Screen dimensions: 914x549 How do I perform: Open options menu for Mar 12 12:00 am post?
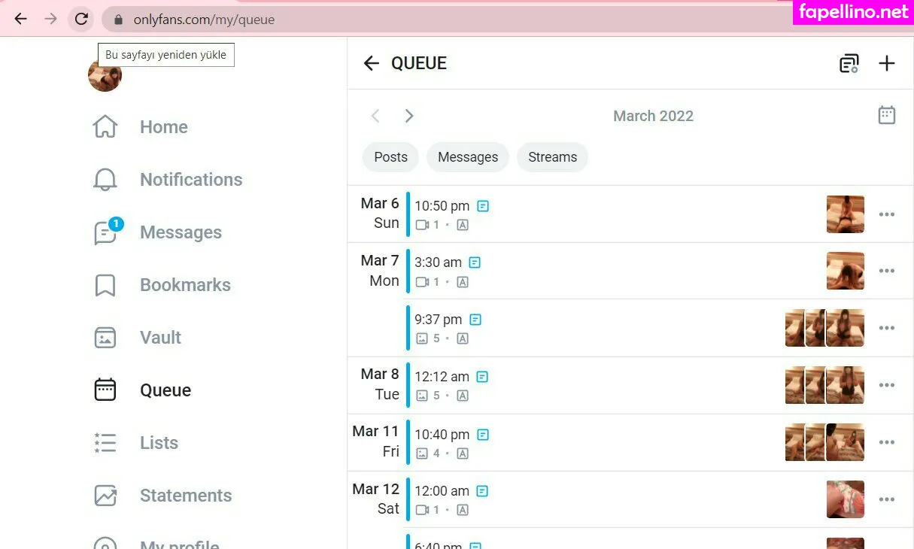tap(887, 499)
